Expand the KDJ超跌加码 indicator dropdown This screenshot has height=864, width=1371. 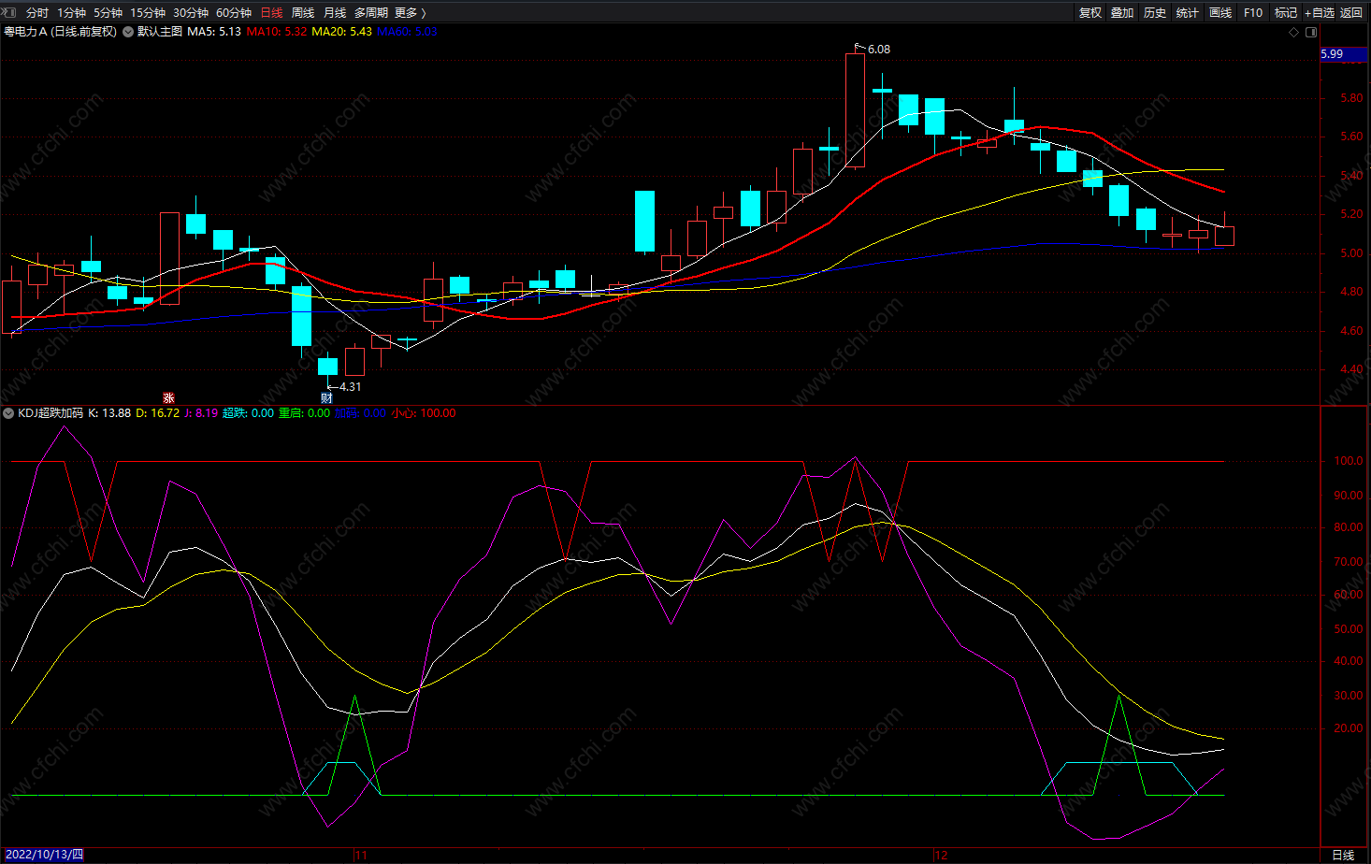(x=8, y=413)
